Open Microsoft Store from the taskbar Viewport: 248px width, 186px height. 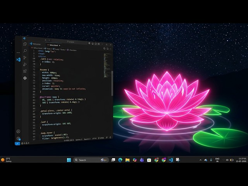[149, 160]
